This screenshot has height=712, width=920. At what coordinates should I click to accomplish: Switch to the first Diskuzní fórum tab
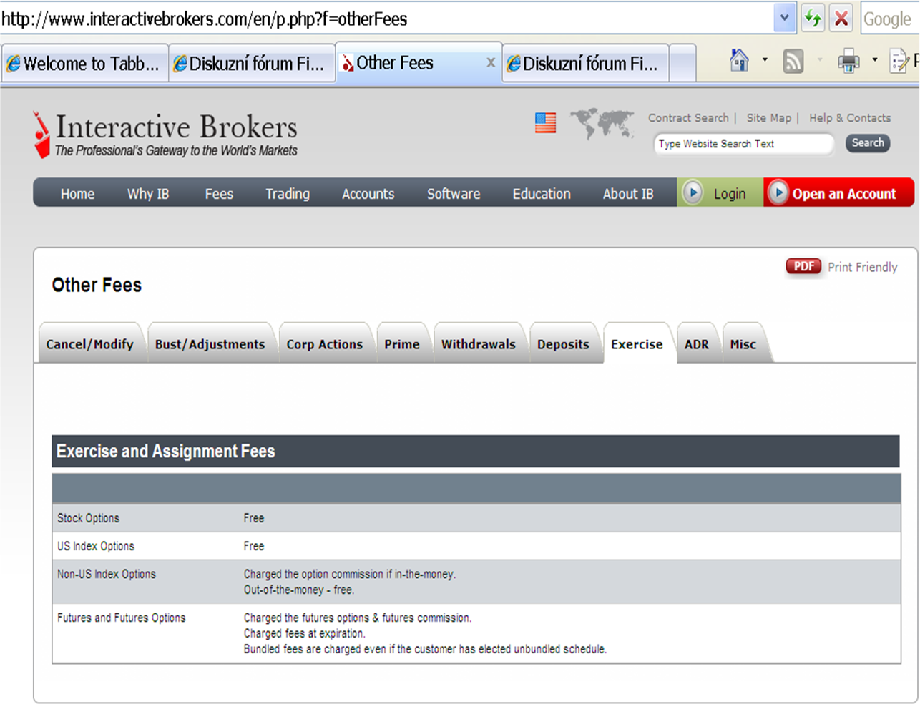coord(251,64)
